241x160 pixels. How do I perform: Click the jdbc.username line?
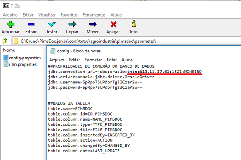pyautogui.click(x=95, y=82)
